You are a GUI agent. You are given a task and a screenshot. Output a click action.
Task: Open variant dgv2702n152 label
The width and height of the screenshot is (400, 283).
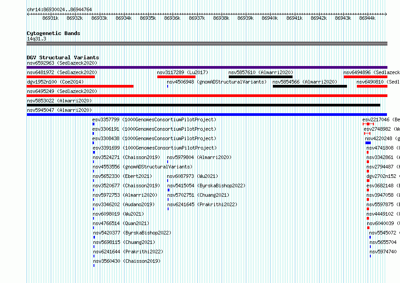(383, 176)
